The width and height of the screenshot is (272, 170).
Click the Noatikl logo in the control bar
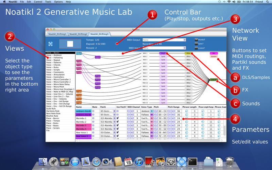coord(50,44)
